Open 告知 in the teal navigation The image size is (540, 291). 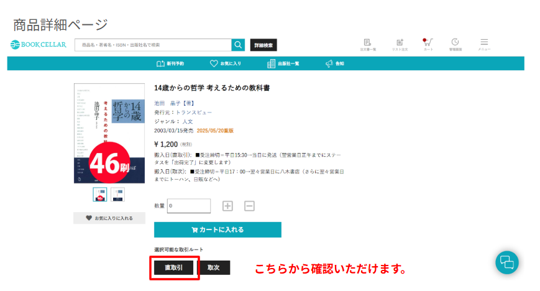[x=335, y=63]
